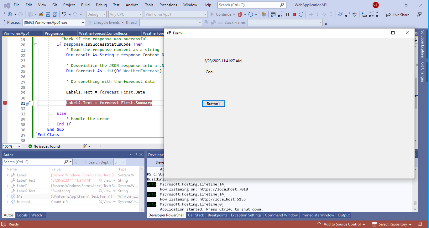Click the Hot Reload flame icon

point(240,14)
